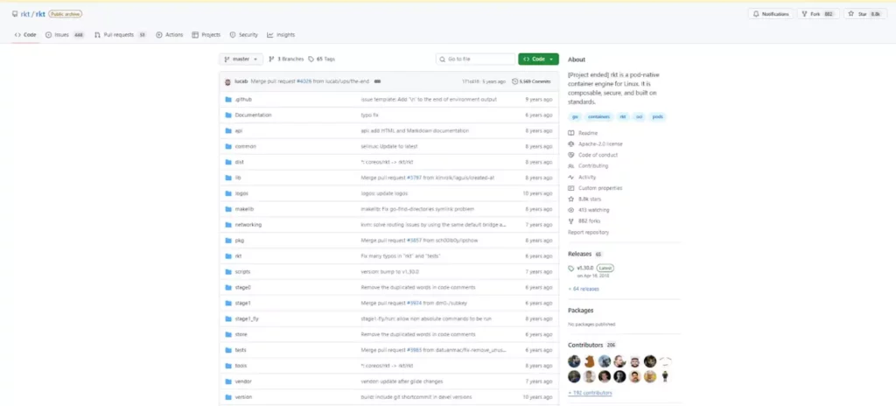The width and height of the screenshot is (896, 406).
Task: View the 8.8k stars link
Action: point(584,199)
